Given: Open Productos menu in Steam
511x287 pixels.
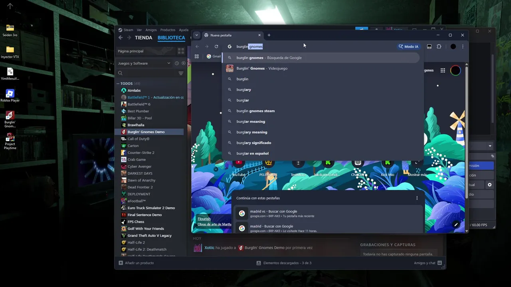Looking at the screenshot, I should pos(168,30).
